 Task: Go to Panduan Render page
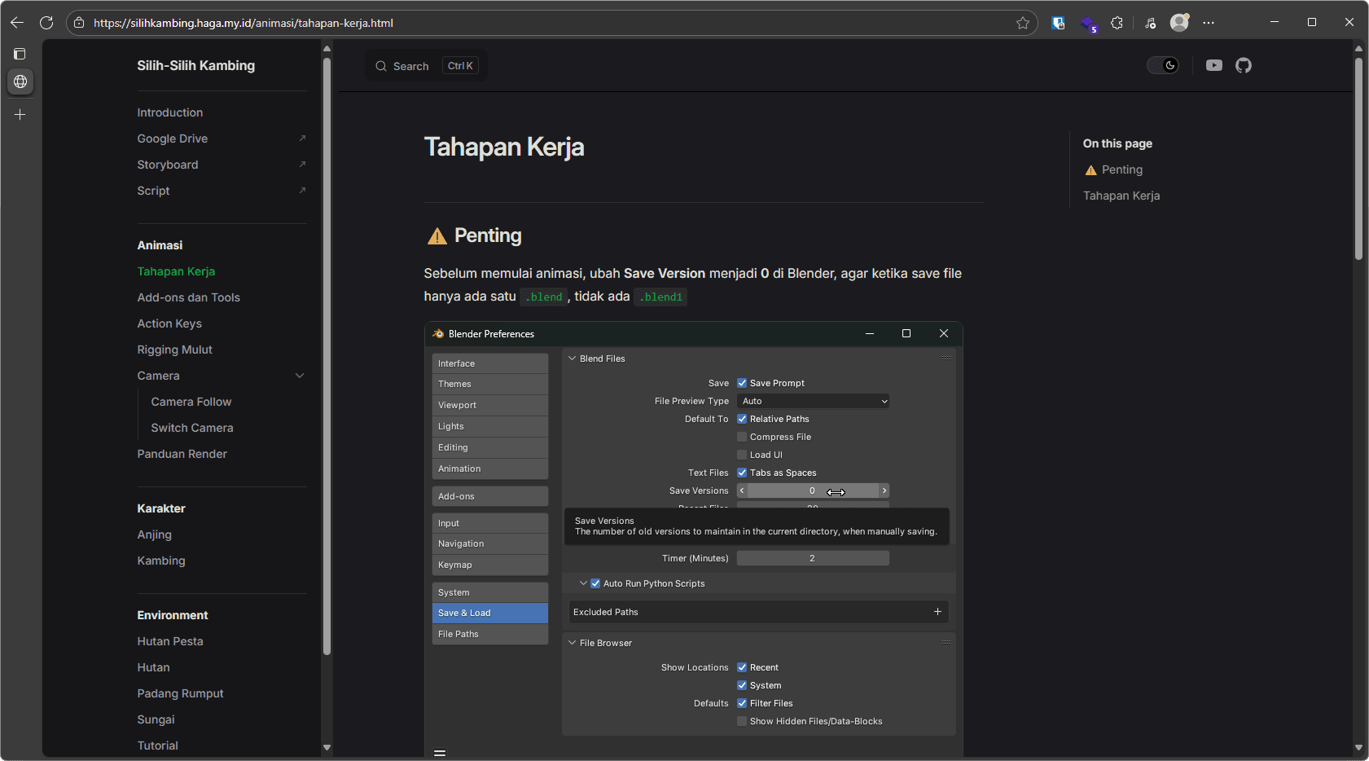click(182, 454)
